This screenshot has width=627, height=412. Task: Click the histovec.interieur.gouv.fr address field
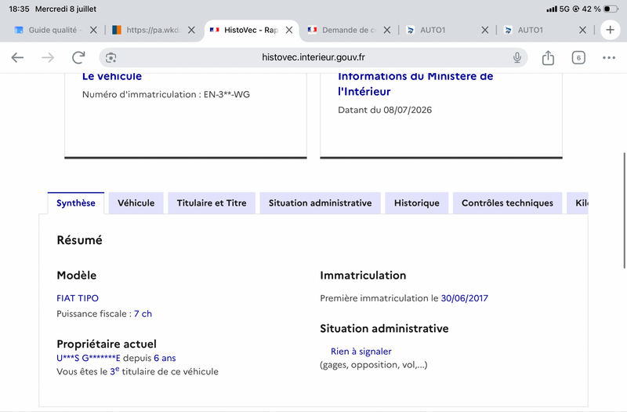coord(313,57)
